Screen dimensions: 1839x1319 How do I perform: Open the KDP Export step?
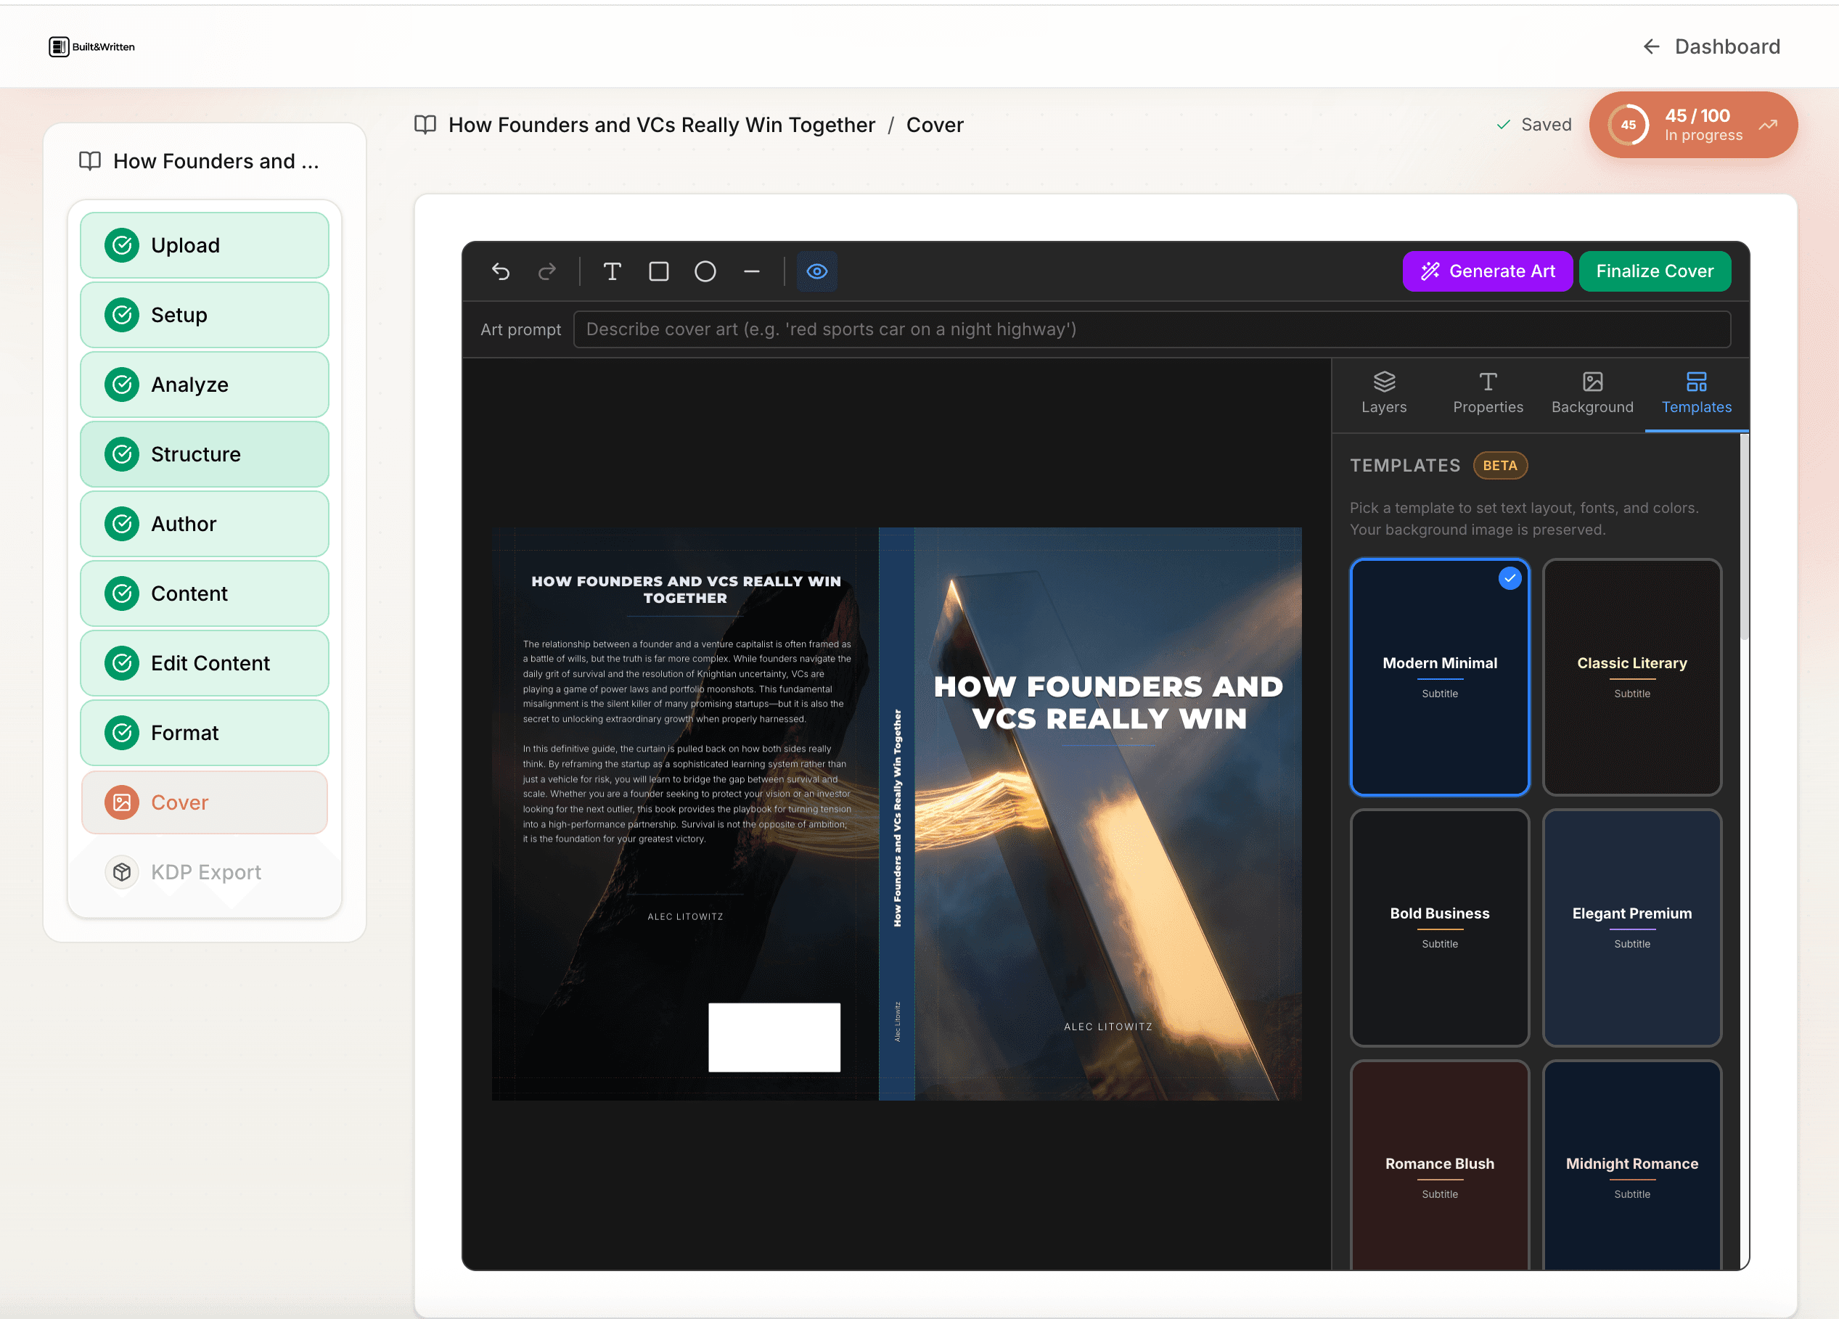click(x=205, y=872)
